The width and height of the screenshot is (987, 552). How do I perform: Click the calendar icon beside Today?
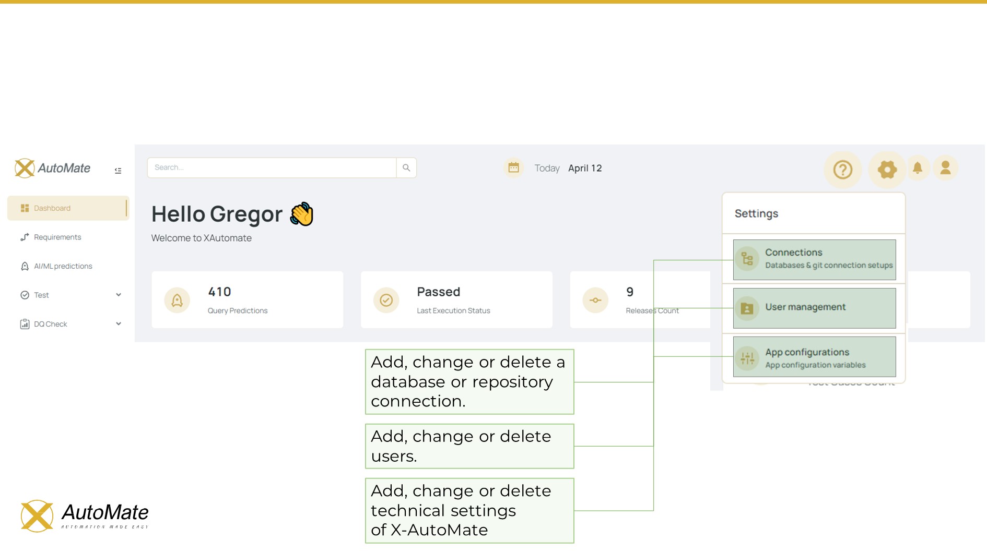point(514,168)
